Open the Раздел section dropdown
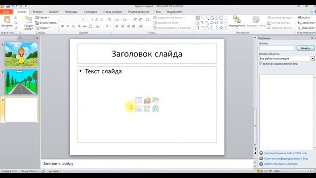The width and height of the screenshot is (316, 178). [43, 28]
